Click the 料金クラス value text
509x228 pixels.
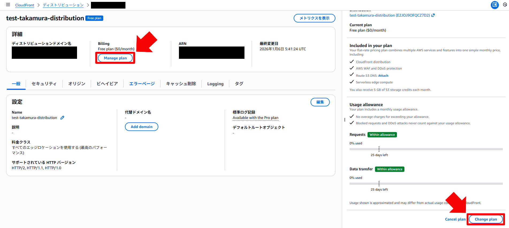(59, 150)
